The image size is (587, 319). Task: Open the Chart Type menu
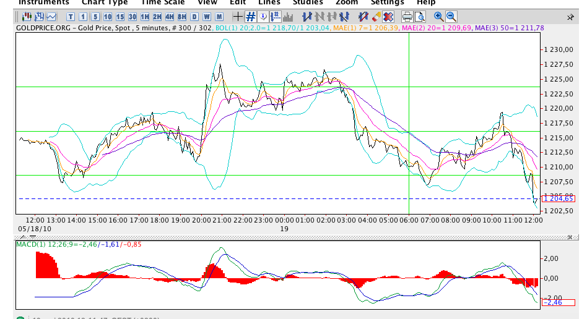[105, 2]
